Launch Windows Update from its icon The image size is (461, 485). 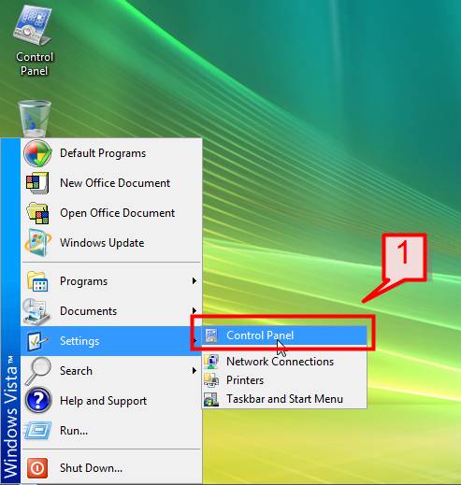(37, 243)
